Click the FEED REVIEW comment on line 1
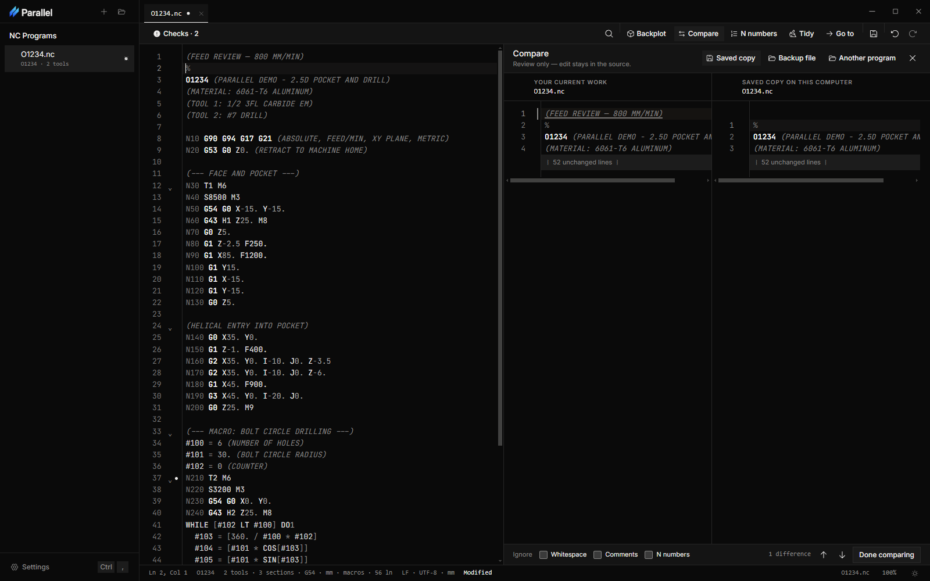Image resolution: width=930 pixels, height=581 pixels. (x=245, y=57)
